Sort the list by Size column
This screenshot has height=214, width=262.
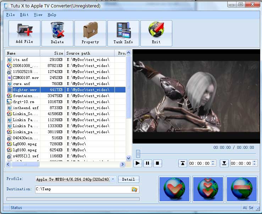pos(52,53)
